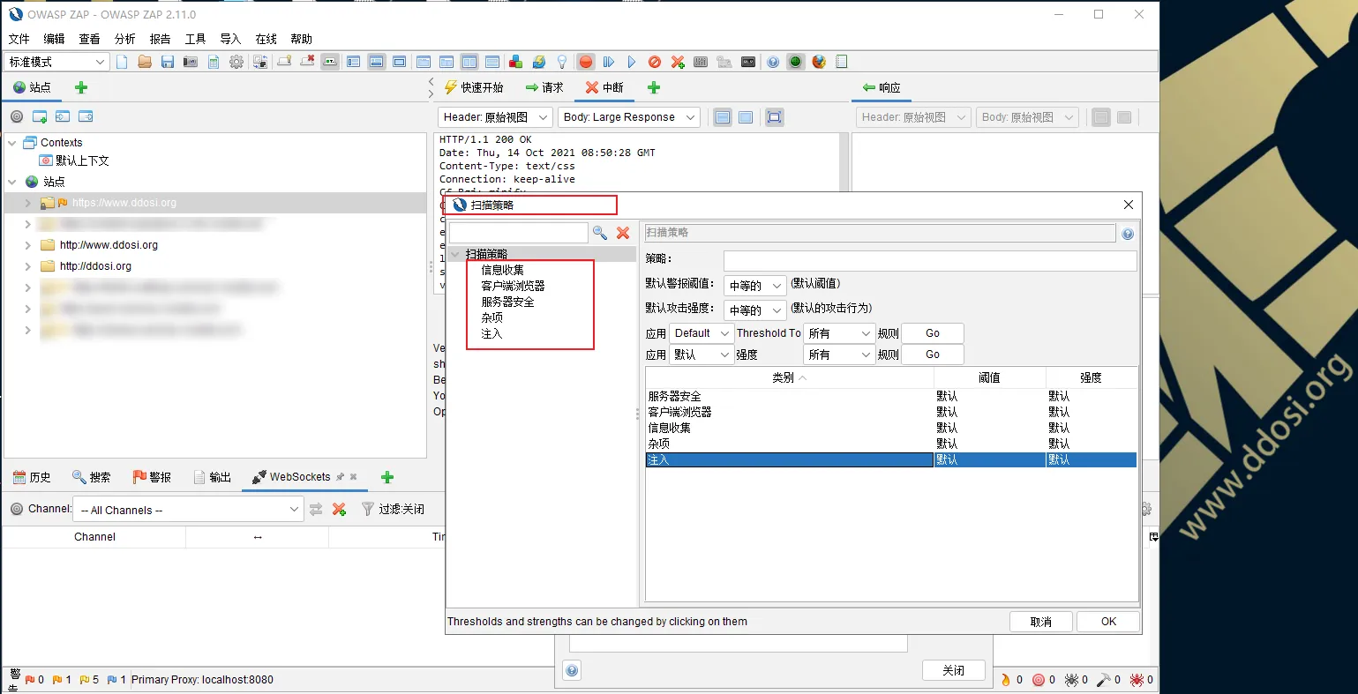Toggle the full layout button
The image size is (1358, 694).
pyautogui.click(x=400, y=62)
